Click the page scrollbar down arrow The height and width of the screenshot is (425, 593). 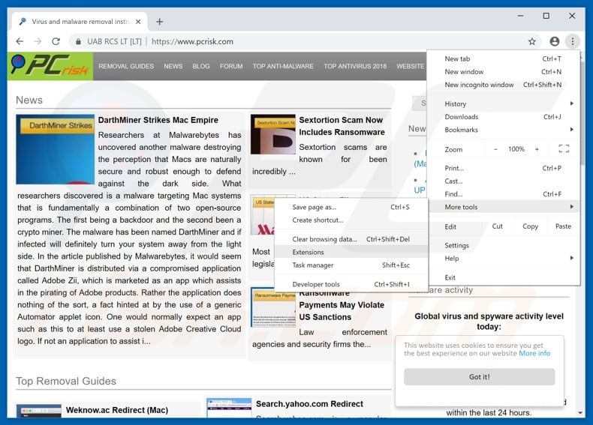(580, 413)
